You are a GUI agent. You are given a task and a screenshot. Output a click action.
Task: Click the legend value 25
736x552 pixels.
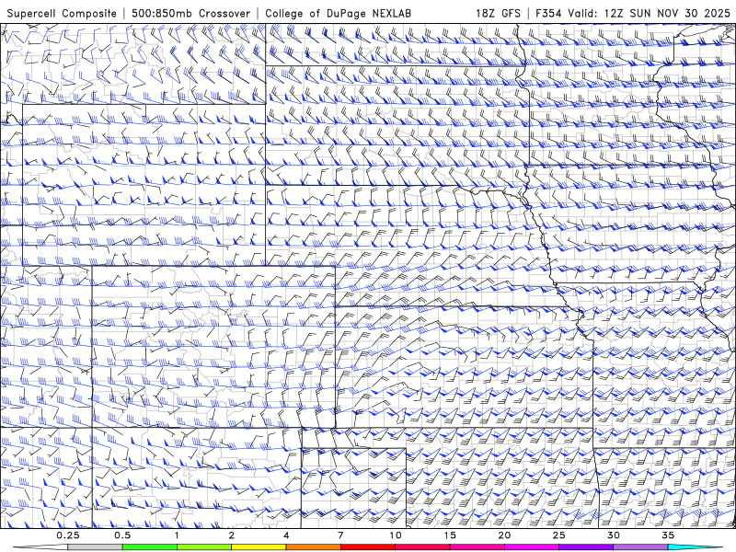click(558, 535)
